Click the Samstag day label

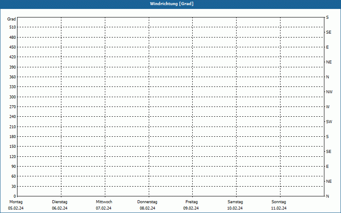[235, 202]
